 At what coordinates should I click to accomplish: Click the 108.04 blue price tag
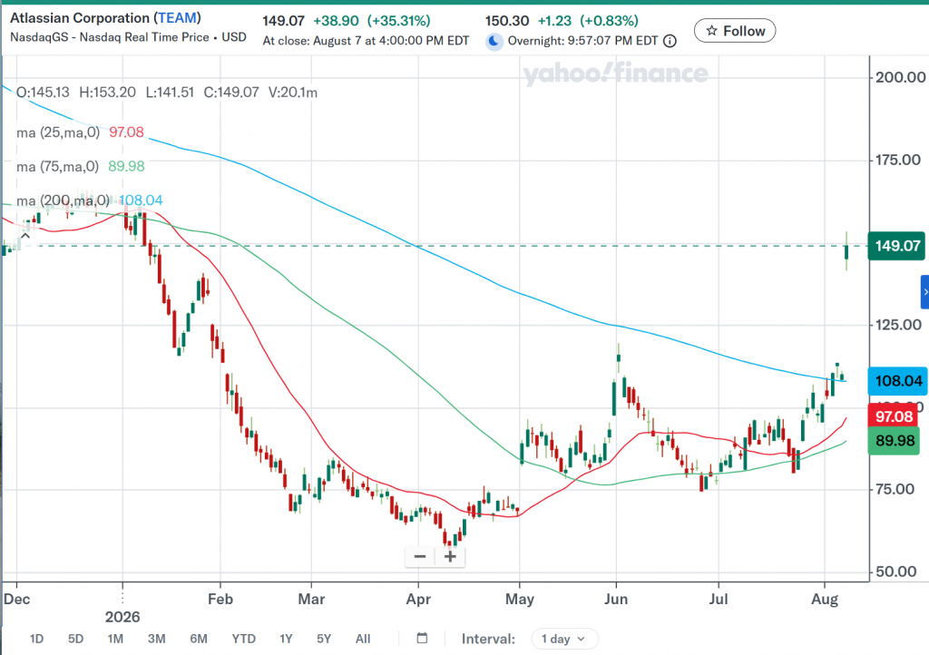pos(897,381)
